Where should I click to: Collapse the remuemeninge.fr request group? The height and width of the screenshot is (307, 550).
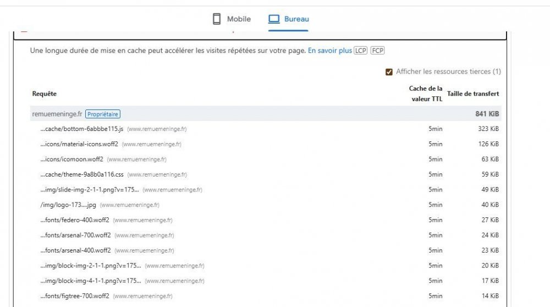pyautogui.click(x=57, y=114)
